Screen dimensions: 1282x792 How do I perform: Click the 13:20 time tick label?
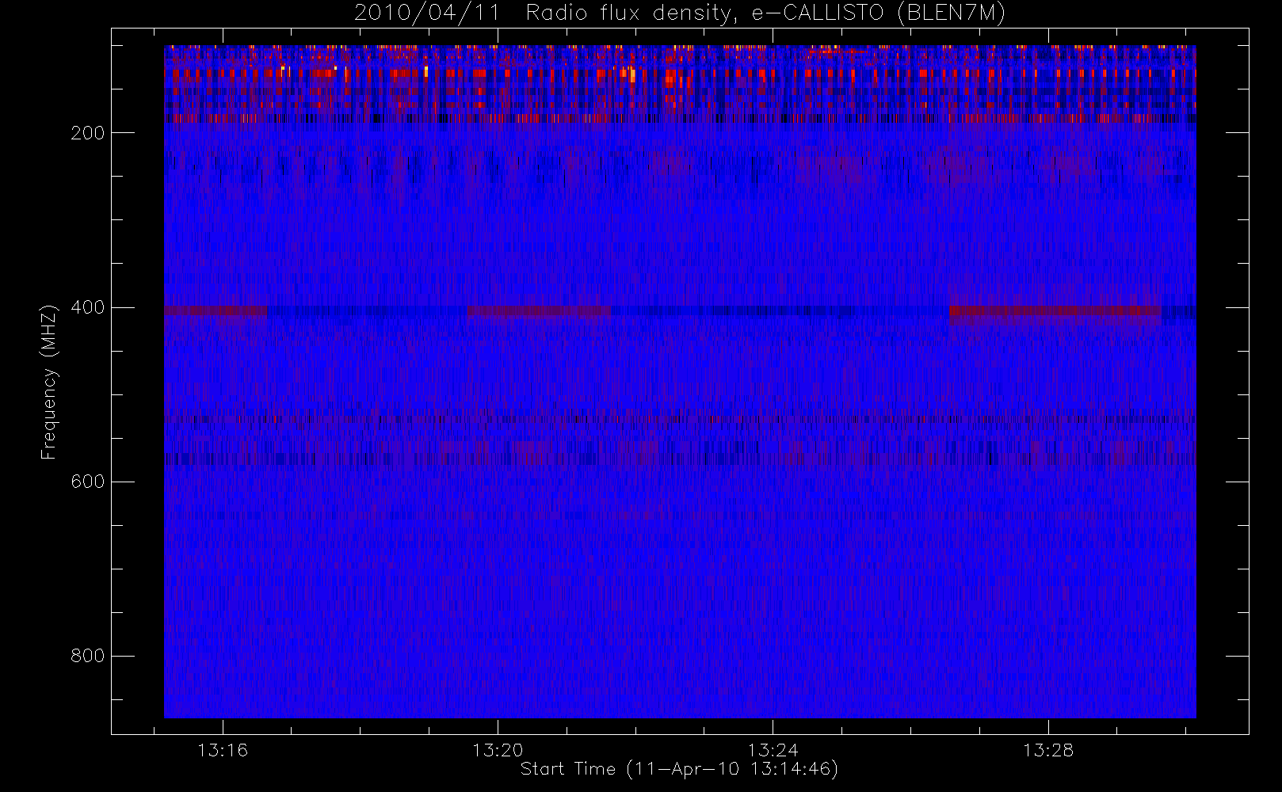click(498, 750)
